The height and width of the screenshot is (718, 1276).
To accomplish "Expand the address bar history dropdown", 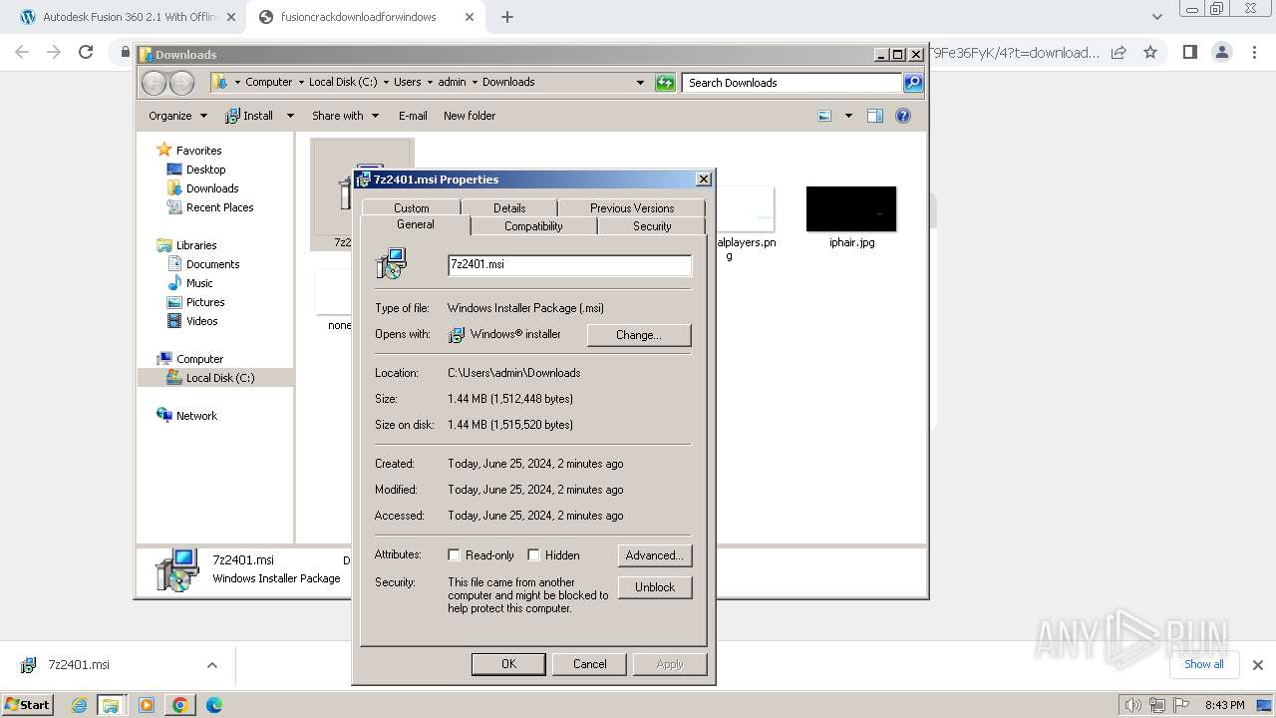I will pos(640,83).
